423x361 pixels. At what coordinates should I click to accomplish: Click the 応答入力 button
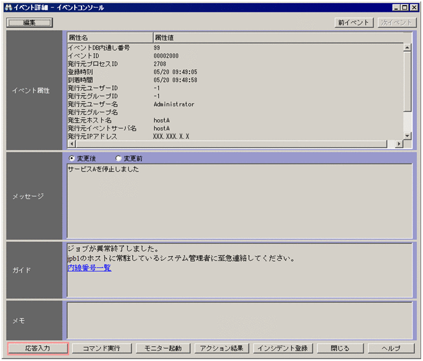pyautogui.click(x=38, y=348)
